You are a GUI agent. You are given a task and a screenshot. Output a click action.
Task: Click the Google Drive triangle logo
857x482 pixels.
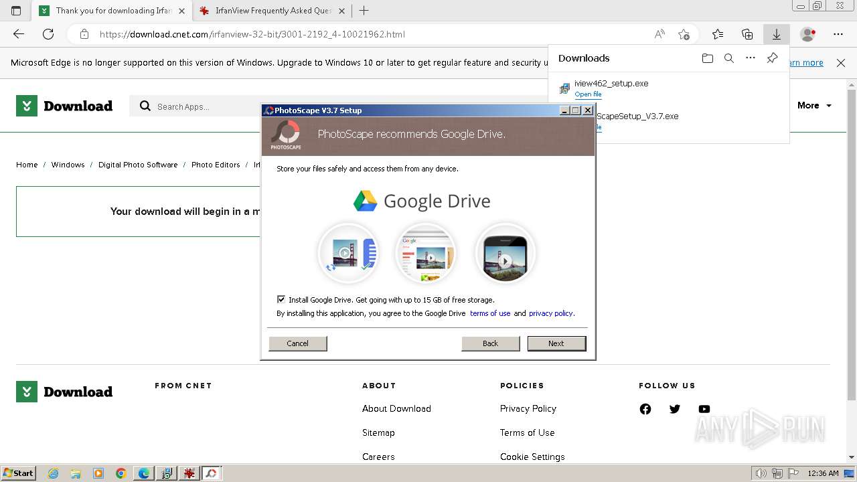[x=366, y=201]
